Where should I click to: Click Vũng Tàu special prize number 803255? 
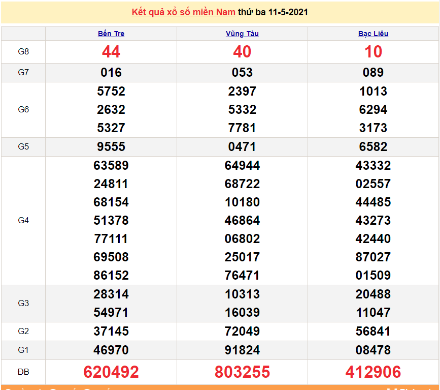pyautogui.click(x=242, y=372)
